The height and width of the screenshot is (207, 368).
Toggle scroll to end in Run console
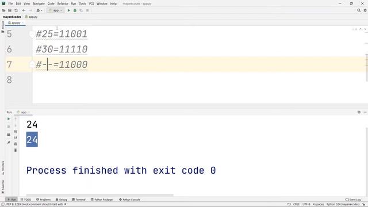tap(16, 138)
